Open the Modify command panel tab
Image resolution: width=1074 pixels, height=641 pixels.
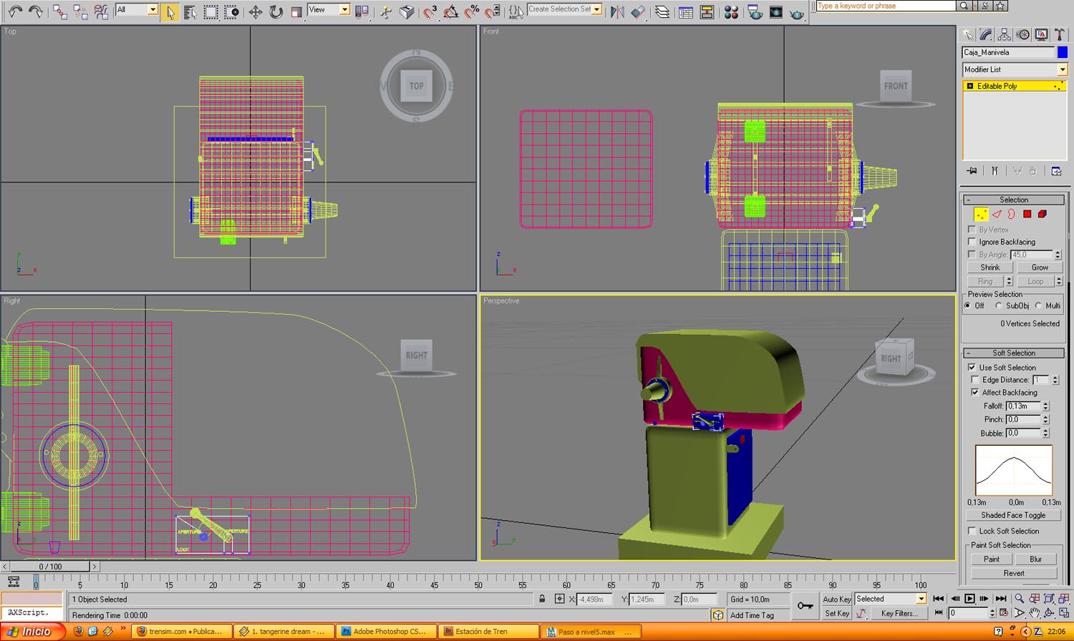click(986, 35)
